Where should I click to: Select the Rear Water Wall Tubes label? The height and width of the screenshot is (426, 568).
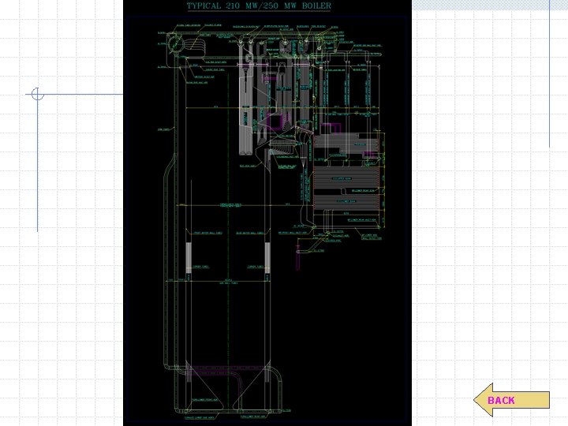point(250,233)
